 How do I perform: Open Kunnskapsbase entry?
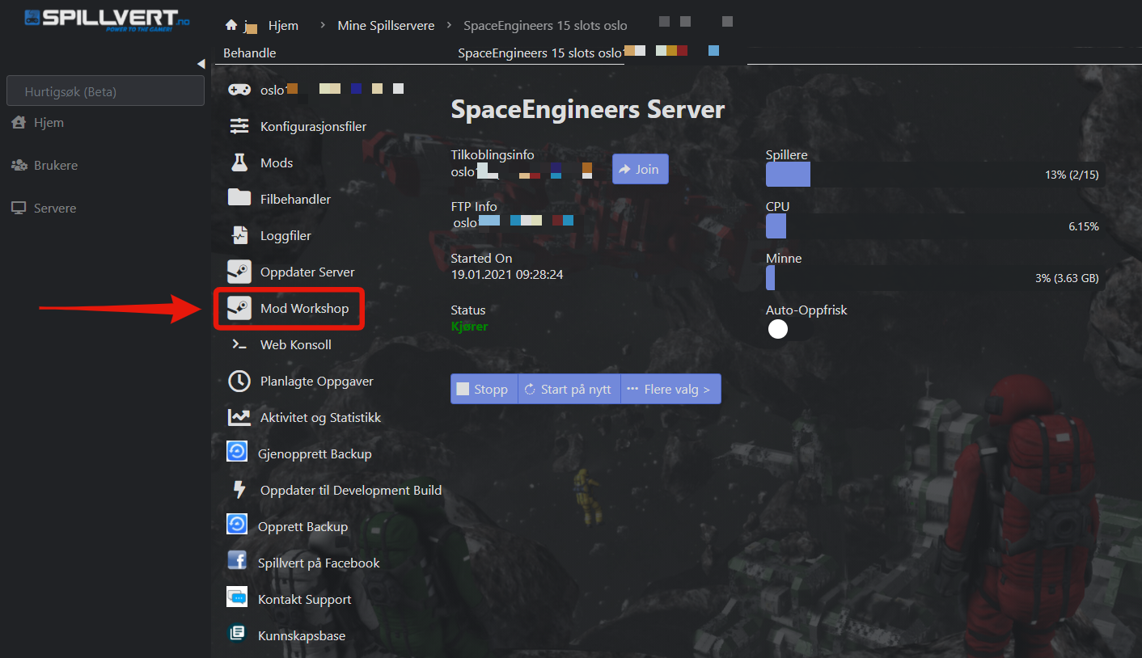click(302, 635)
